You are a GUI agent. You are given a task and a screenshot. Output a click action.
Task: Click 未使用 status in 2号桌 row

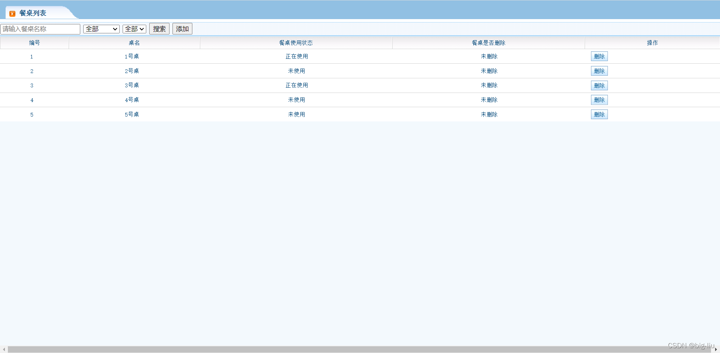297,71
